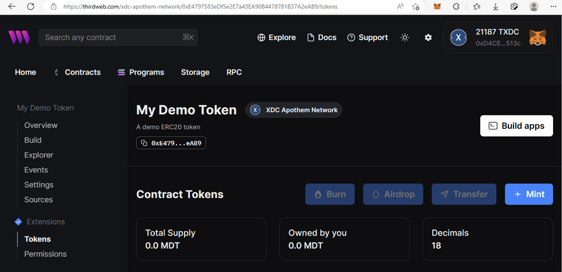The image size is (562, 272).
Task: Click the Mint button
Action: point(528,194)
